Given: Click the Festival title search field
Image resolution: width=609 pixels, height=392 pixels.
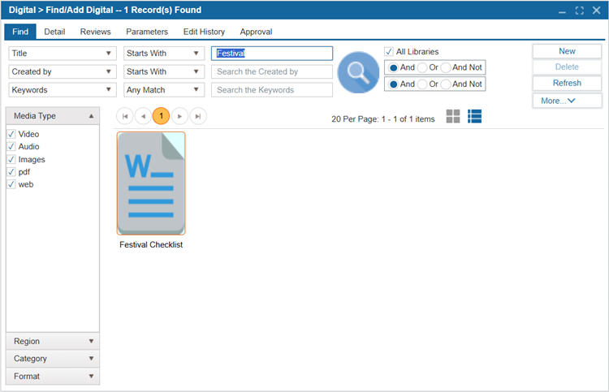Looking at the screenshot, I should click(x=272, y=54).
